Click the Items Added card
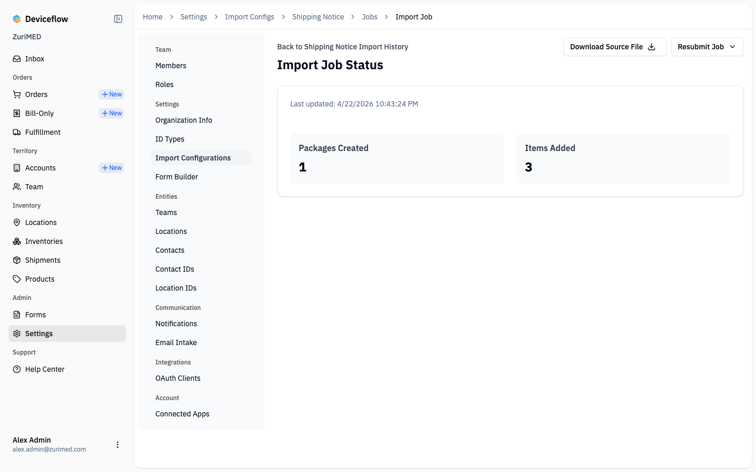The width and height of the screenshot is (756, 472). coord(623,158)
